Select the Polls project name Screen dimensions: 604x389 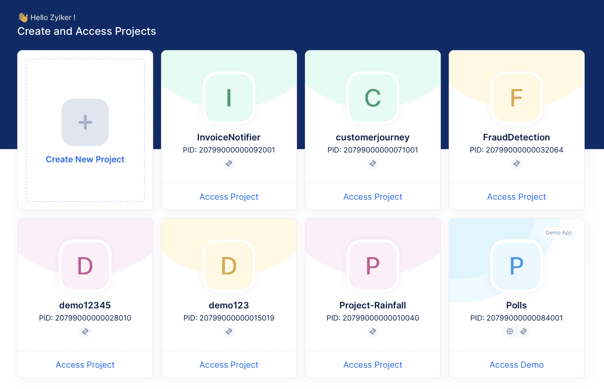pos(517,305)
